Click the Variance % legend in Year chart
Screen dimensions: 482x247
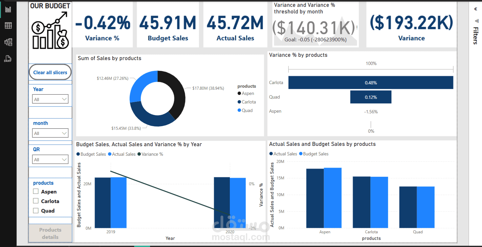coord(150,154)
